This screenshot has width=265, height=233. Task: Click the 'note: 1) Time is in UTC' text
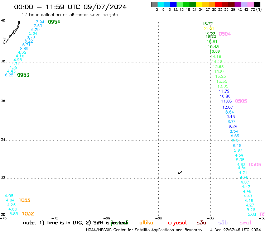tap(53, 223)
